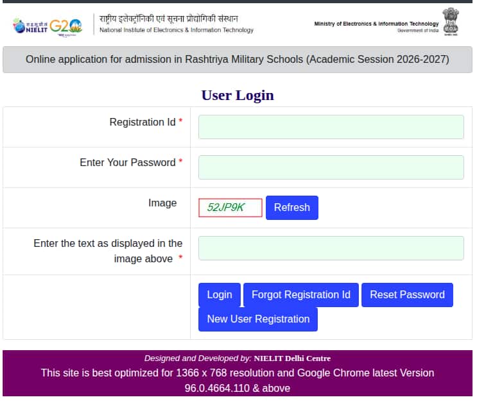Viewport: 477px width, 404px height.
Task: Click the Enter Your Password label
Action: click(127, 163)
